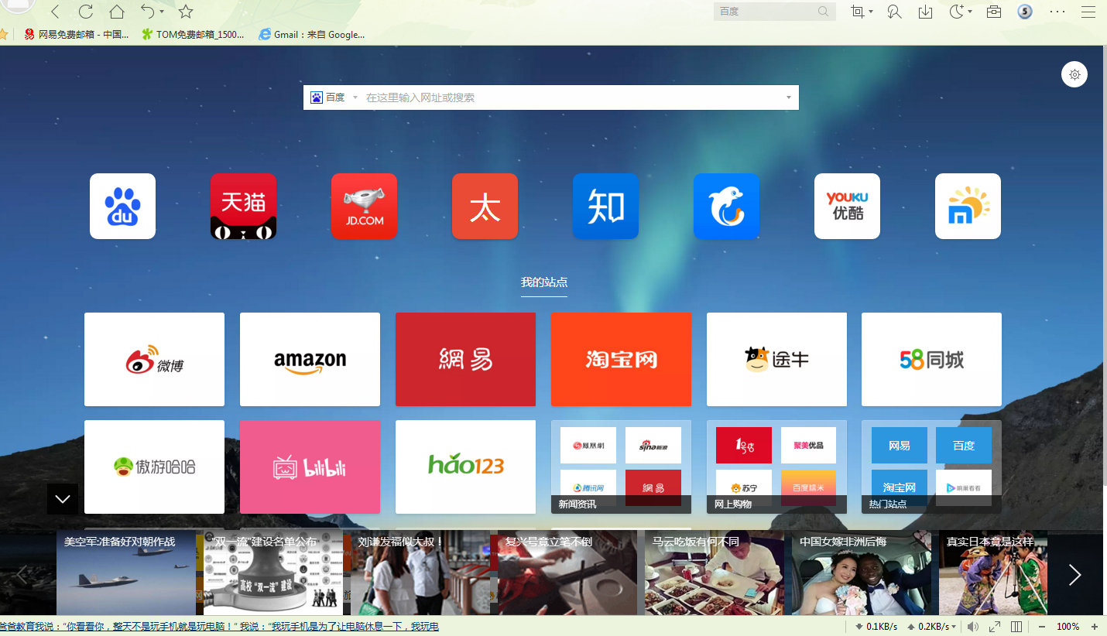Open the pink bilibili tile
The width and height of the screenshot is (1107, 636).
click(310, 467)
